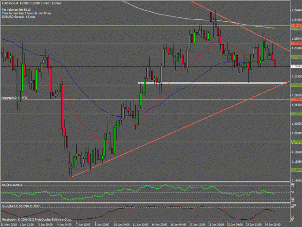Viewport: 302px width, 227px height.
Task: Click the '22 Jun 04:00' time axis label
Action: [x=235, y=225]
